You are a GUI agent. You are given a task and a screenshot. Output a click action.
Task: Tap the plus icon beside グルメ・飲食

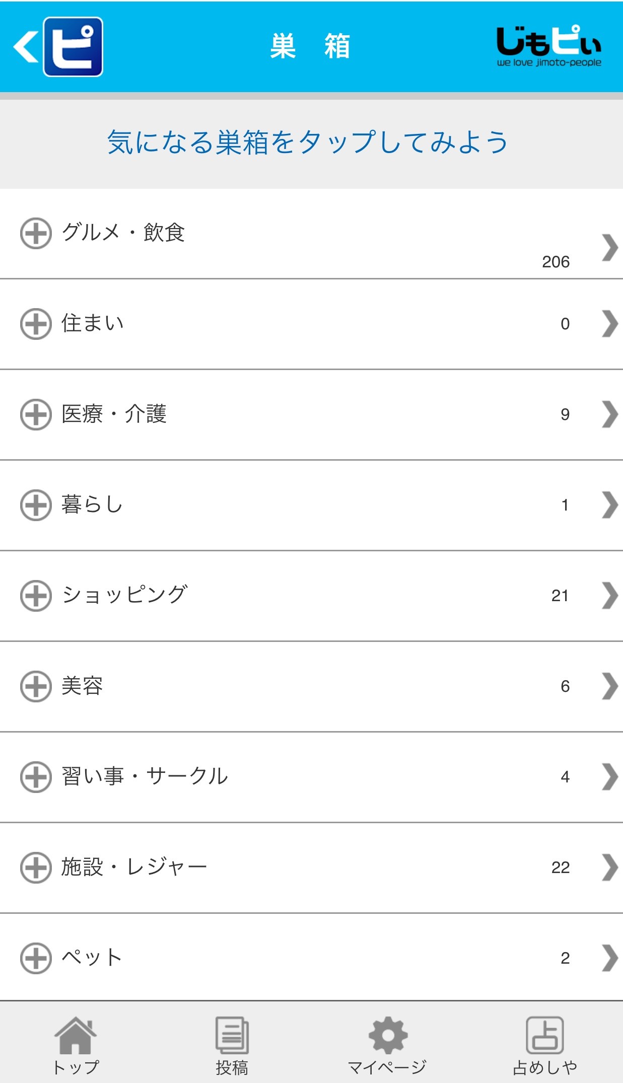click(36, 234)
